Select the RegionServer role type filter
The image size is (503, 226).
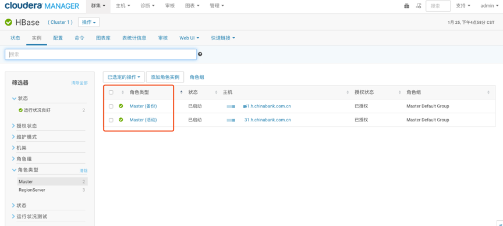(52, 190)
